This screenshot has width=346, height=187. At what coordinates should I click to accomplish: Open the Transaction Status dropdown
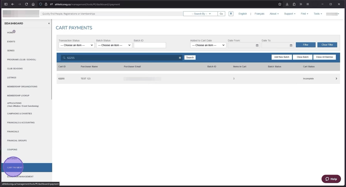click(x=76, y=45)
